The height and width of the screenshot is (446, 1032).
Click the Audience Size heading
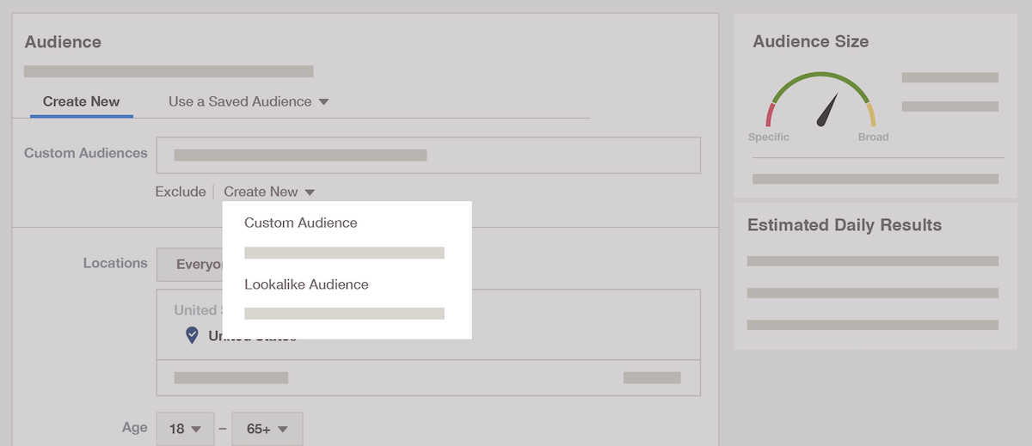pyautogui.click(x=811, y=41)
